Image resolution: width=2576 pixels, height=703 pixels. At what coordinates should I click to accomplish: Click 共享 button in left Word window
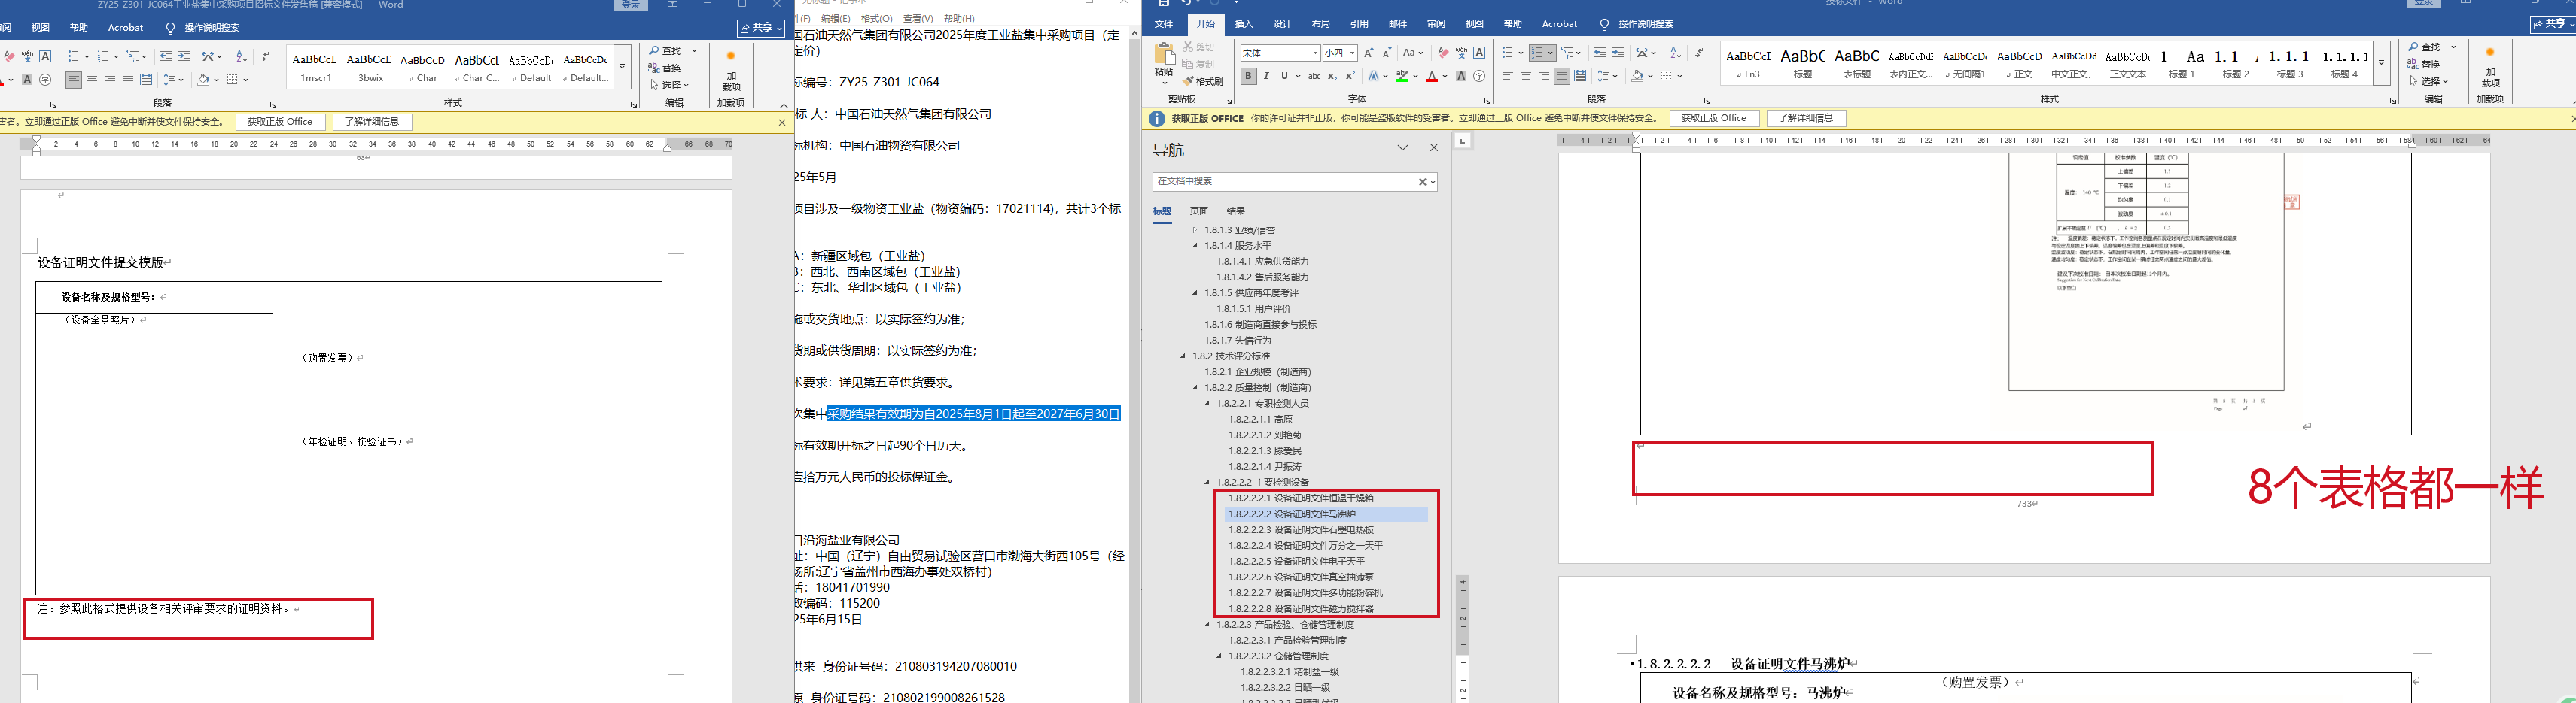pos(760,28)
